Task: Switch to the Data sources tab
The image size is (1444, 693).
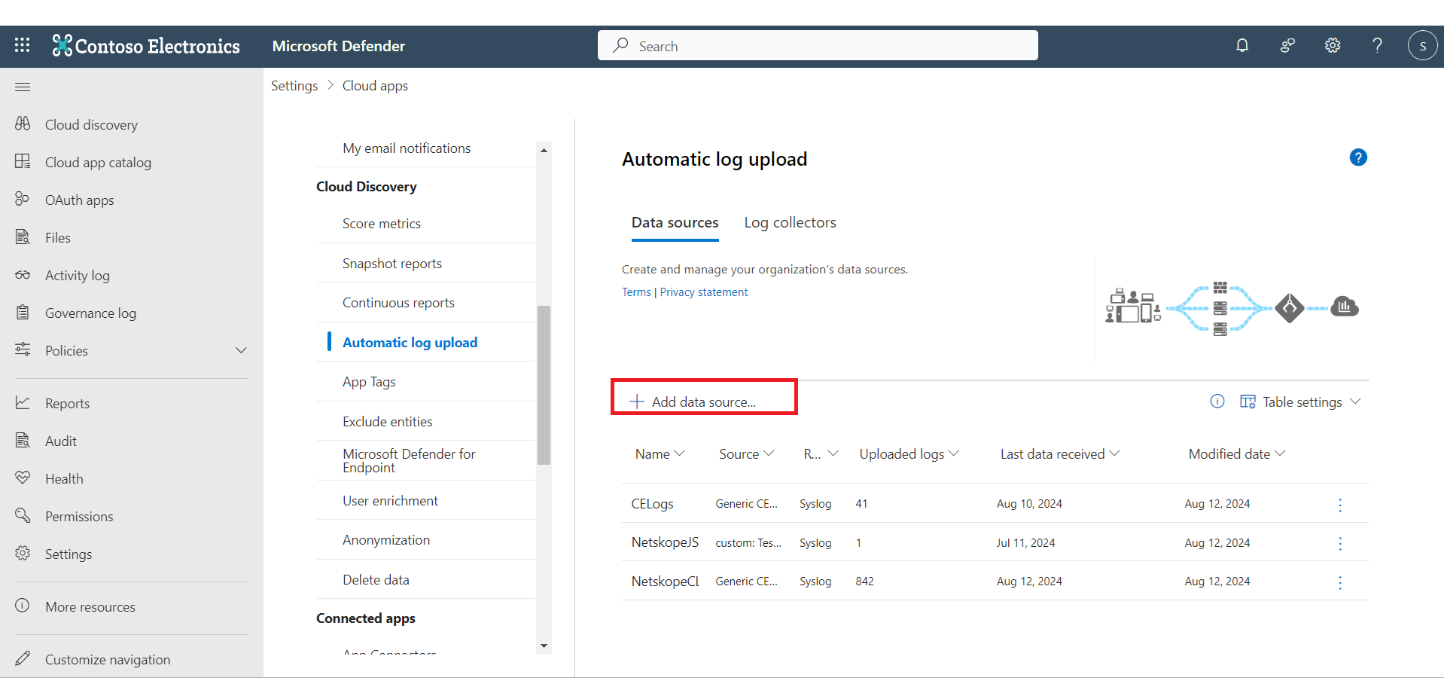Action: 675,223
